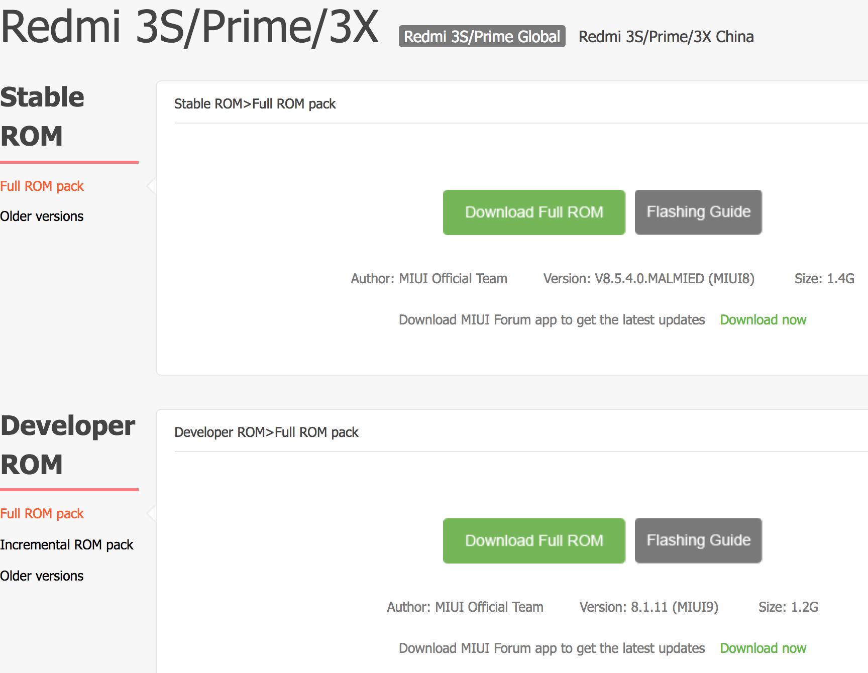Screen dimensions: 868x673
Task: Switch to Redmi 3S/Prime/3X China tab
Action: click(666, 37)
